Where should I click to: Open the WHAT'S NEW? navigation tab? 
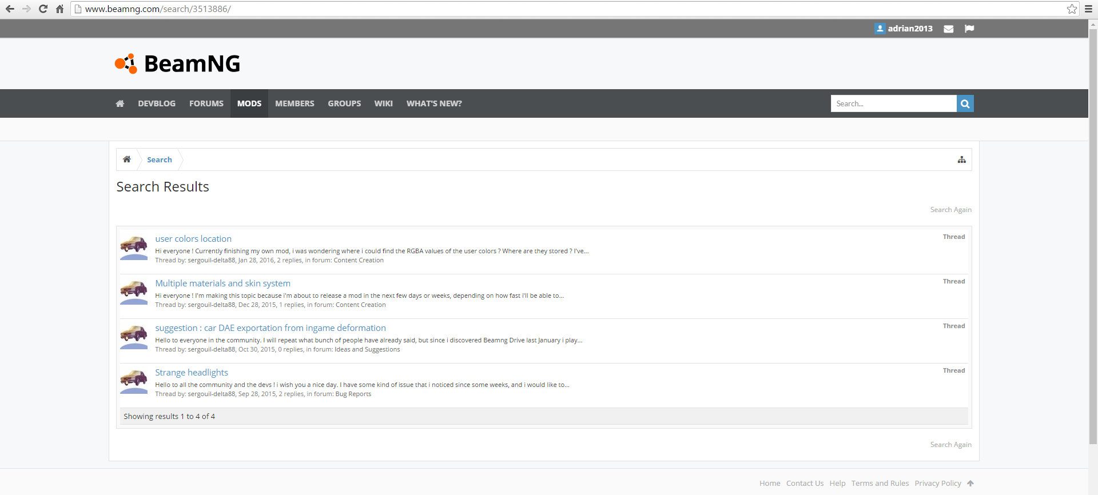(x=434, y=103)
